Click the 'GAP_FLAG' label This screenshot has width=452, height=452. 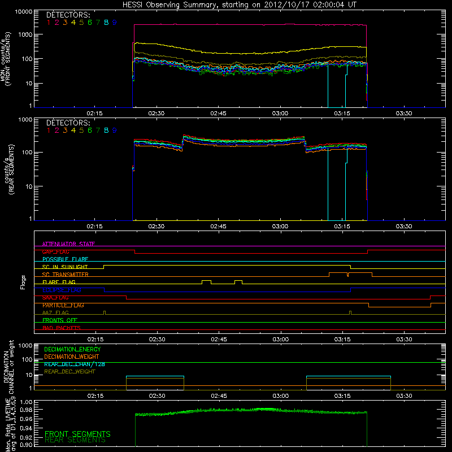[x=55, y=251]
